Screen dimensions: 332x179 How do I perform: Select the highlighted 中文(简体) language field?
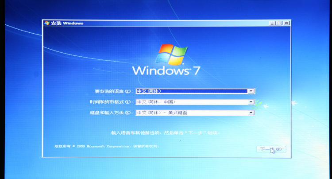point(191,91)
